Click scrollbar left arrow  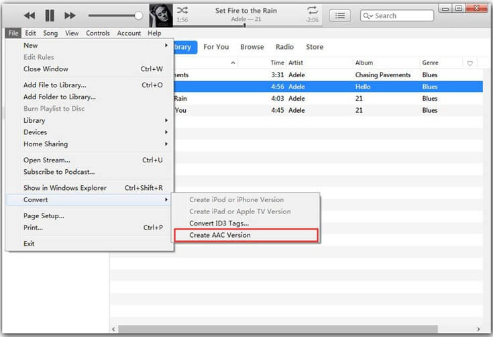coord(113,329)
